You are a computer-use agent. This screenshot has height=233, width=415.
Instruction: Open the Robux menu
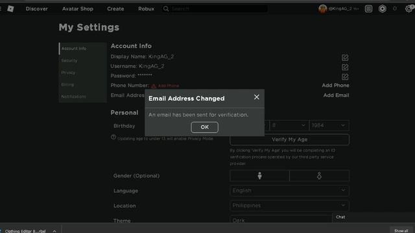coord(146,8)
